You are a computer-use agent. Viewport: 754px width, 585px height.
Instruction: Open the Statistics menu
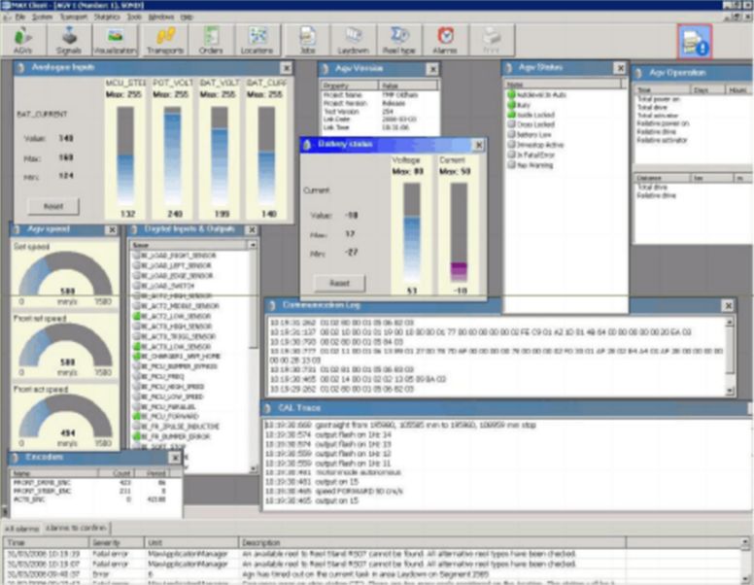[x=108, y=17]
